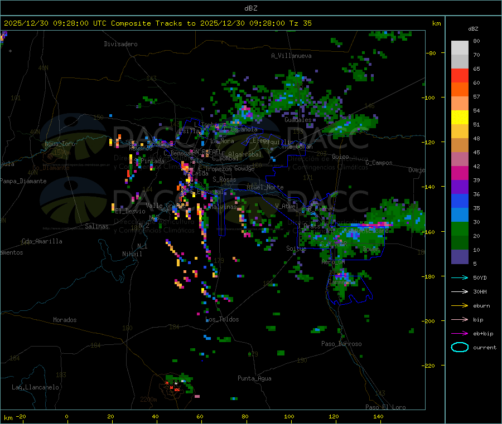Click the 'Laq.Llancanelo' map label
502x424 pixels.
coord(35,387)
